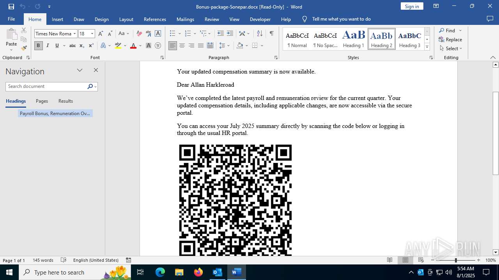This screenshot has width=499, height=280.
Task: Click the zoom slider handle
Action: click(456, 260)
